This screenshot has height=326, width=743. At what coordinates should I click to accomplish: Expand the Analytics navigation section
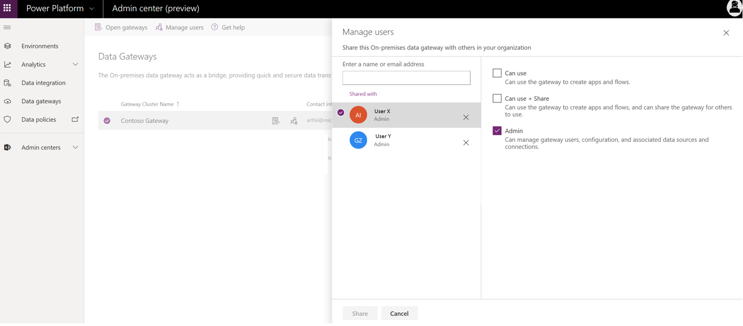click(75, 64)
